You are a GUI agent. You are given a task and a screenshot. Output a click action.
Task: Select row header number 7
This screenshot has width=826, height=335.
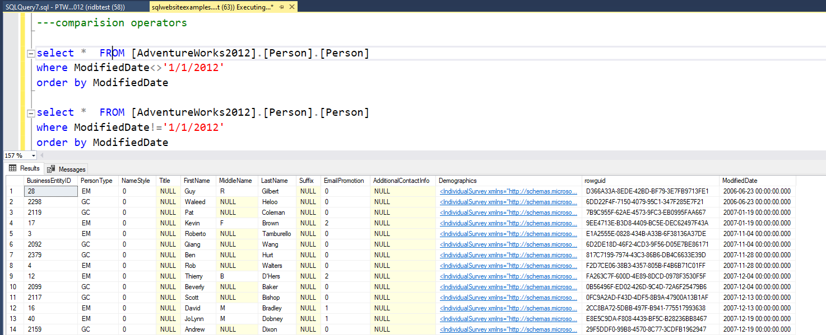[x=15, y=255]
